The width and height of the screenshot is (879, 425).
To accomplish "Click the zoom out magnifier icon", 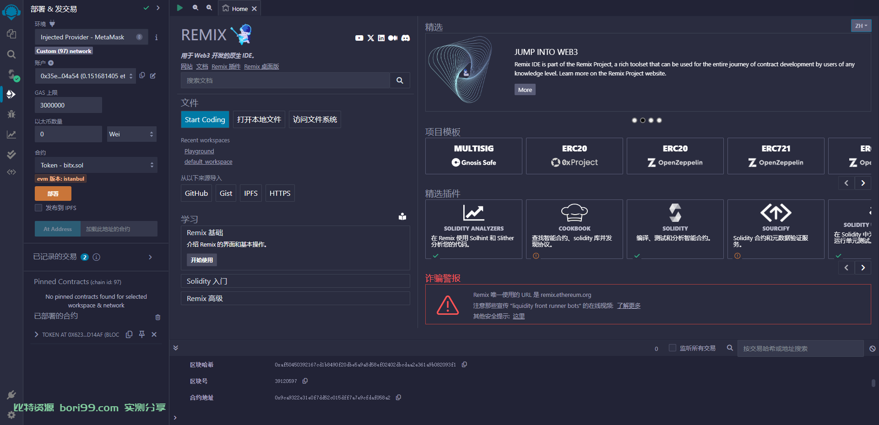I will (195, 8).
